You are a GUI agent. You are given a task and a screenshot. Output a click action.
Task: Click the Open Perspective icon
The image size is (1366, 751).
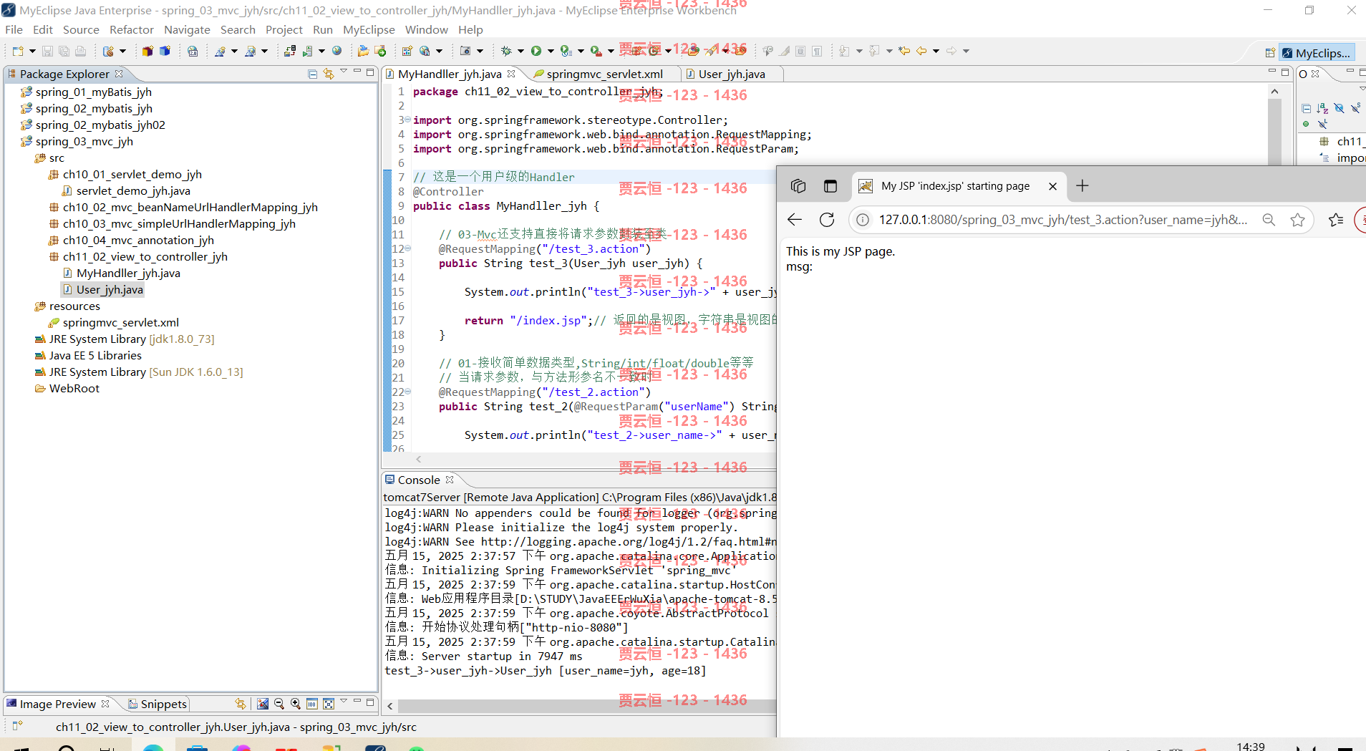pos(1269,53)
